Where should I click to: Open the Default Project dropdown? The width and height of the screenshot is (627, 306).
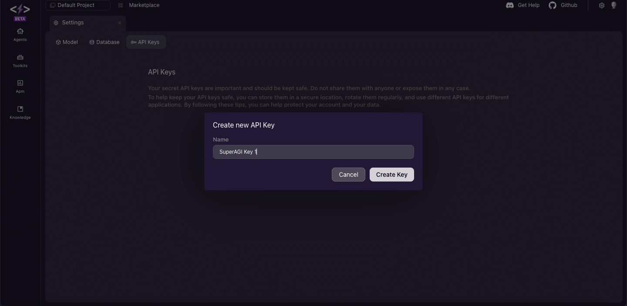78,5
